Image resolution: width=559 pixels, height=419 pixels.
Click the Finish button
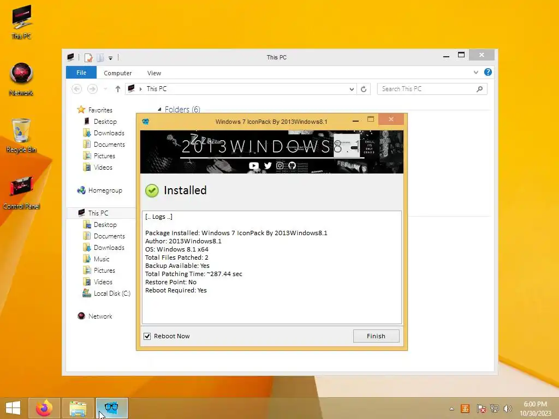pyautogui.click(x=376, y=336)
